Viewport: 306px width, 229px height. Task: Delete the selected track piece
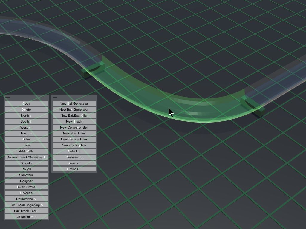(x=26, y=109)
